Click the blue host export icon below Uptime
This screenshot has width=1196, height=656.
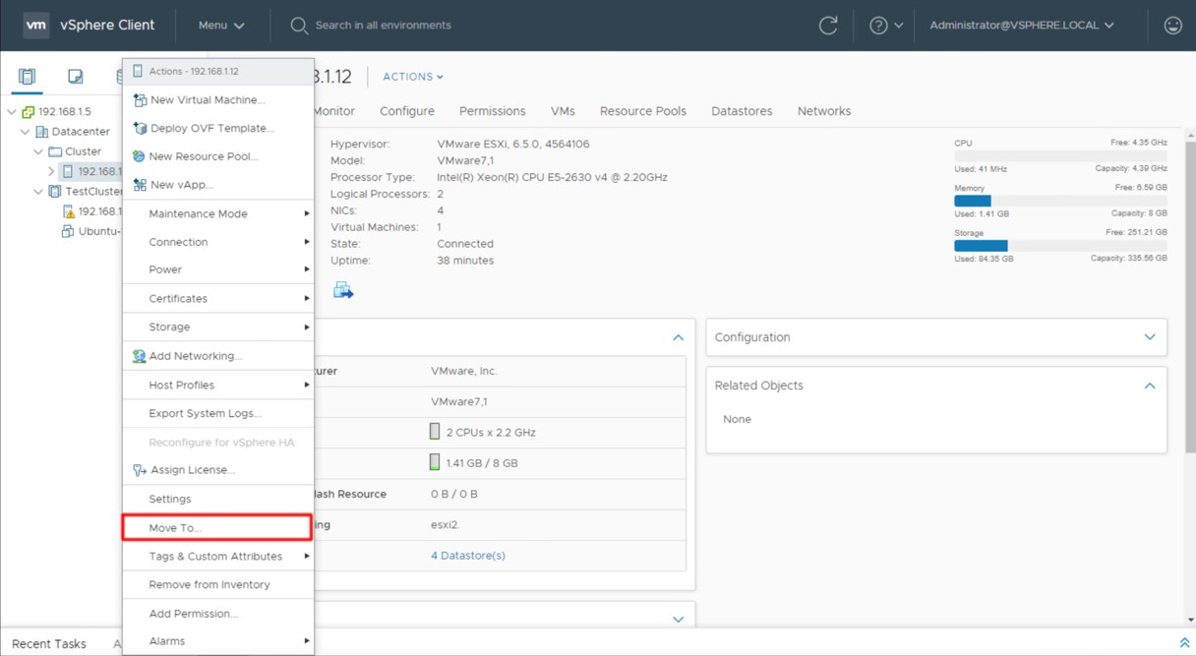point(343,290)
